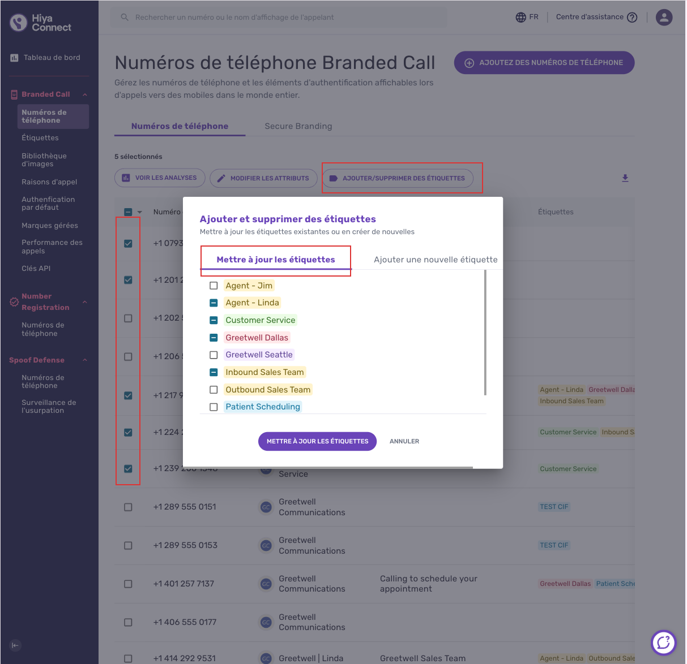The width and height of the screenshot is (687, 664).
Task: Open the Secure Branding tab
Action: [298, 126]
